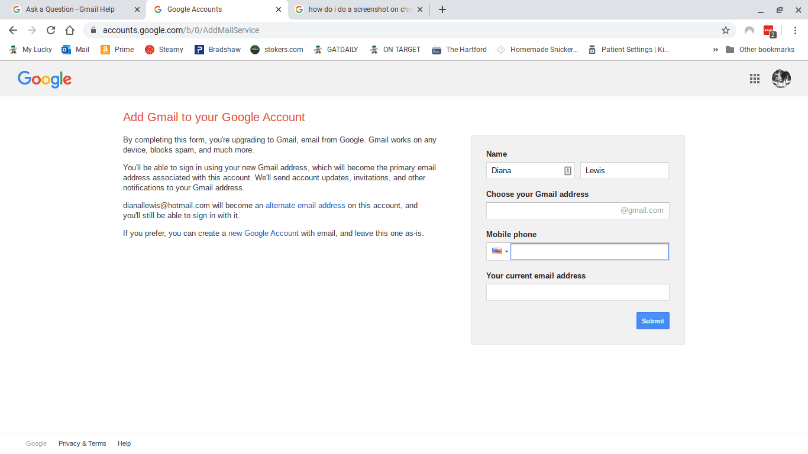The image size is (808, 454).
Task: Click the Google logo in the header
Action: (x=44, y=79)
